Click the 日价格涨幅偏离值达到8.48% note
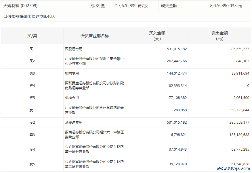Screen dimensions: 252x173 (29, 16)
